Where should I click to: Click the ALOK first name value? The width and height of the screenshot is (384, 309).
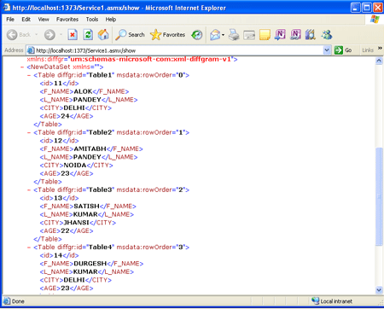pyautogui.click(x=83, y=91)
